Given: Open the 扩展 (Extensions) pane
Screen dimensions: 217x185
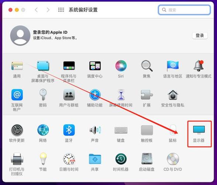Looking at the screenshot, I should click(x=147, y=95).
